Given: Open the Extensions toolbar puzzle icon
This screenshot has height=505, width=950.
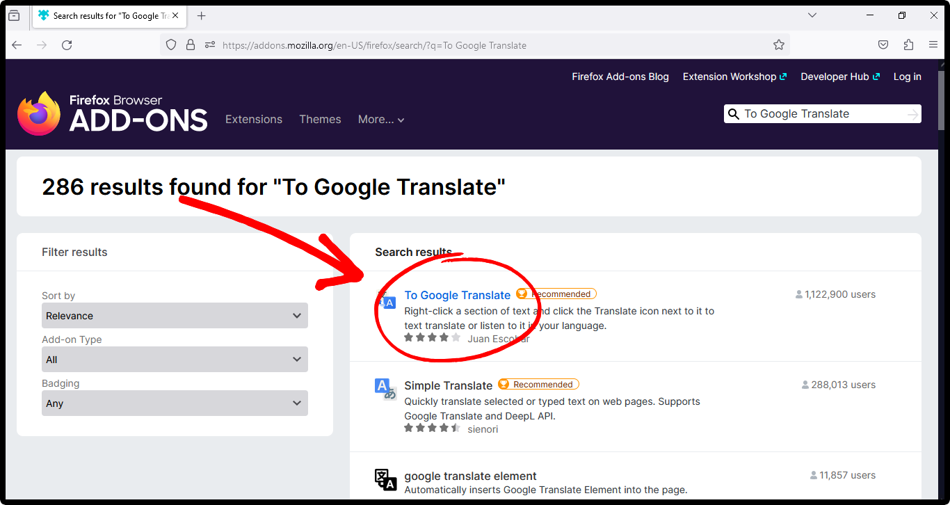Looking at the screenshot, I should click(x=908, y=45).
